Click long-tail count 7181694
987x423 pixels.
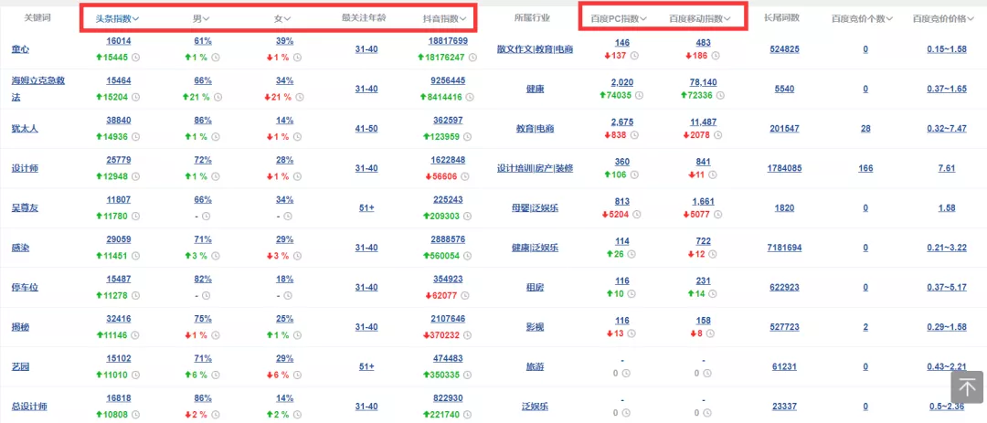(784, 248)
